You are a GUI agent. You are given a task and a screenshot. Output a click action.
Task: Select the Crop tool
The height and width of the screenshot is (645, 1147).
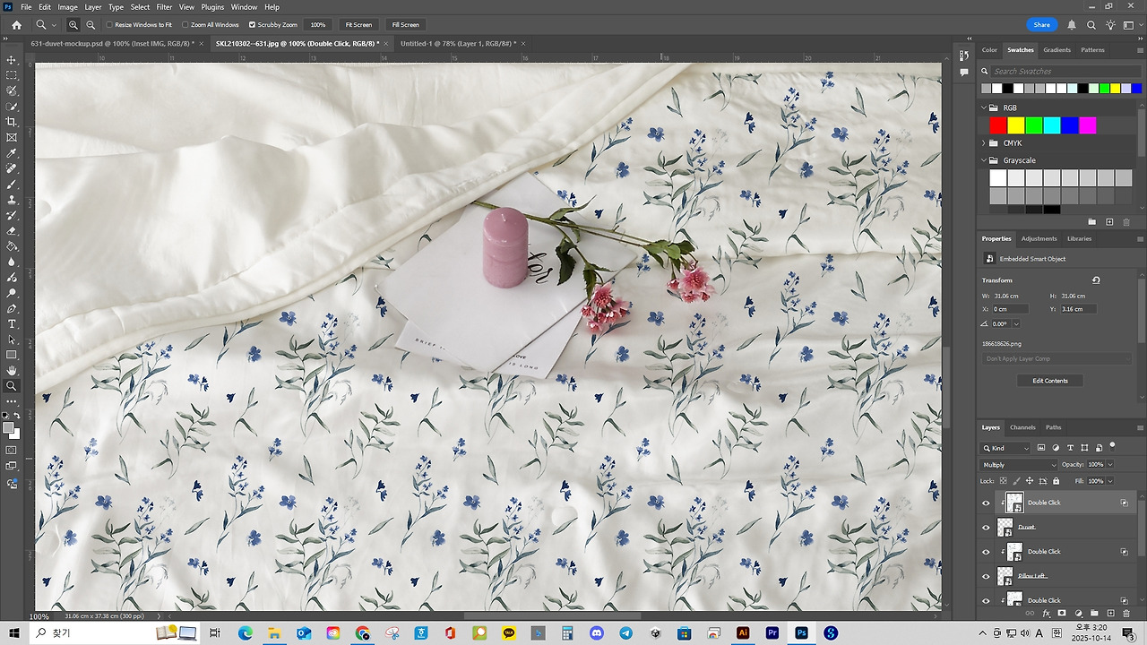click(x=12, y=122)
